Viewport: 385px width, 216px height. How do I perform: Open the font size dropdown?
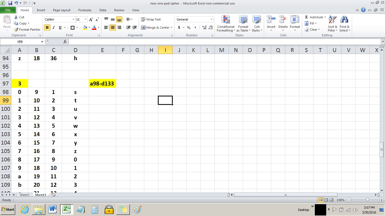(85, 19)
